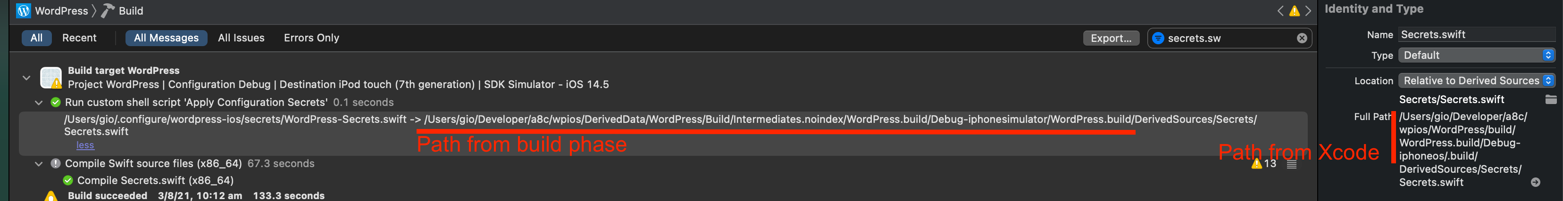This screenshot has width=1563, height=201.
Task: Show All Issues filter
Action: pos(241,38)
